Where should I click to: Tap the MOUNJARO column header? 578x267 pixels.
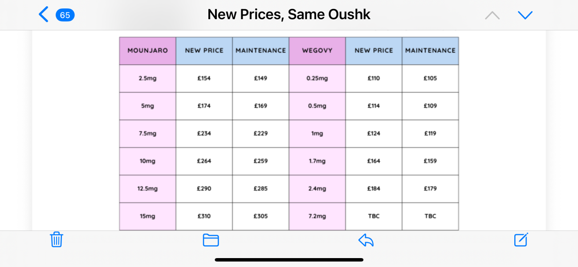(x=147, y=51)
